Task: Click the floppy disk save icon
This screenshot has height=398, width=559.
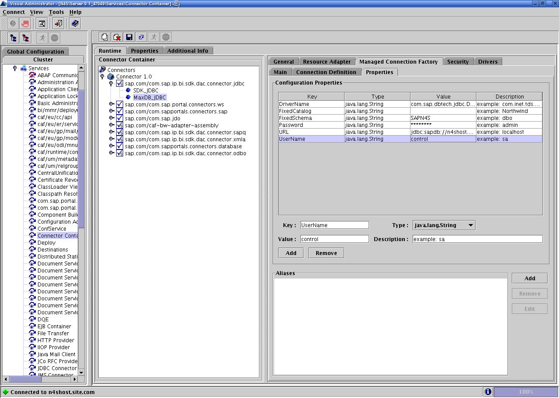Action: pyautogui.click(x=129, y=37)
